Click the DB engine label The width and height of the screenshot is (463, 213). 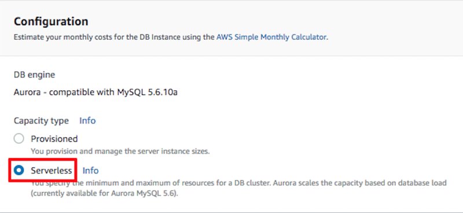[x=34, y=75]
